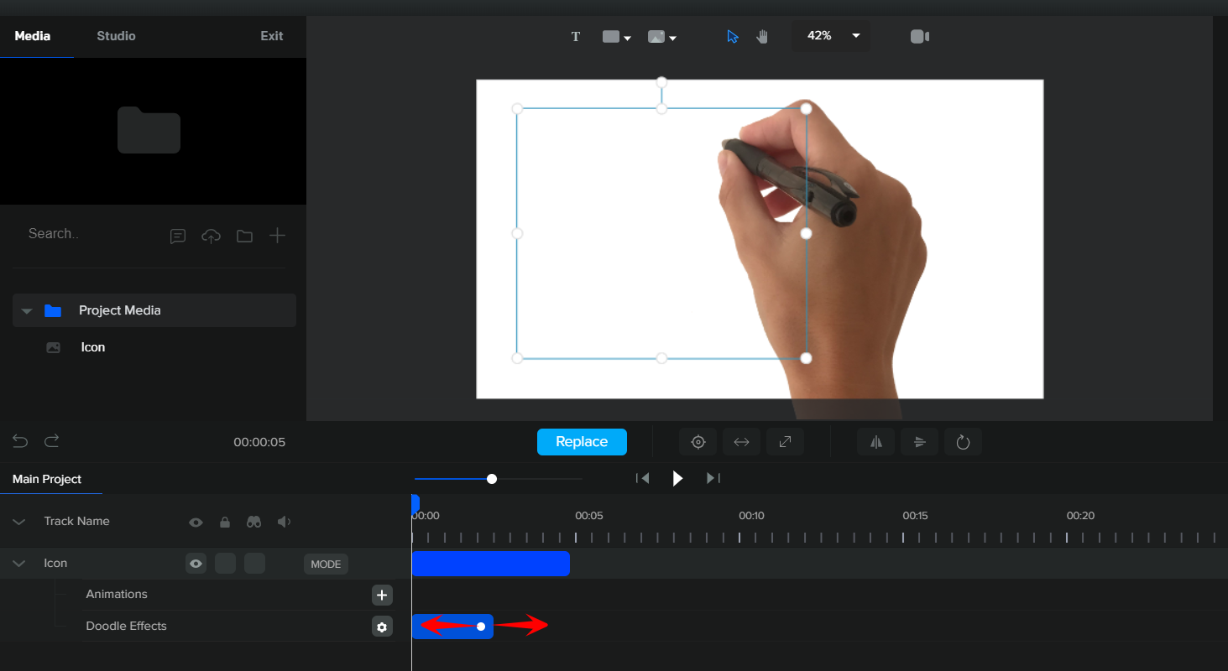Image resolution: width=1228 pixels, height=671 pixels.
Task: Open Doodle Effects gear settings
Action: coord(382,627)
